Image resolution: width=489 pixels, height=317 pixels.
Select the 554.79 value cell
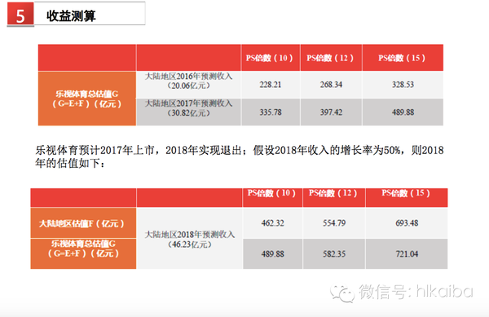334,223
